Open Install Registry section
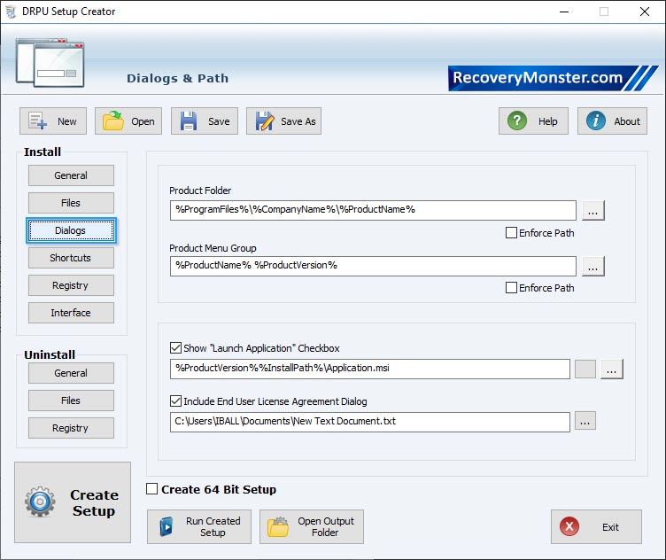 71,285
